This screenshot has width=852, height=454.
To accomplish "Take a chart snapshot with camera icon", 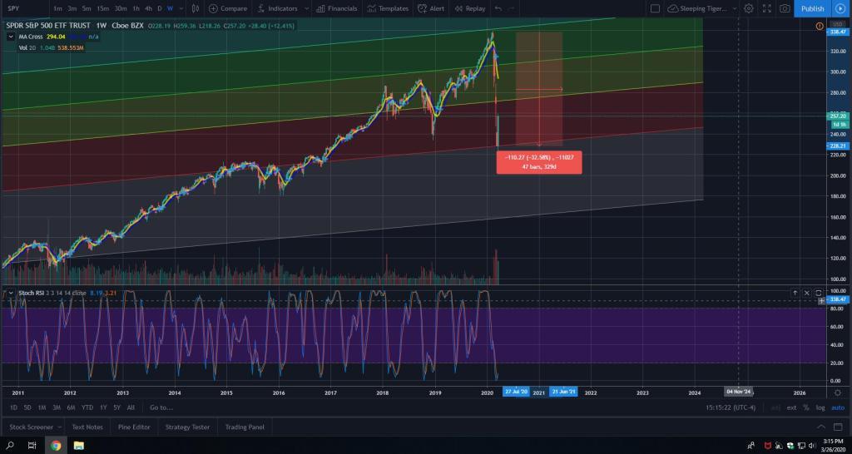I will click(785, 8).
